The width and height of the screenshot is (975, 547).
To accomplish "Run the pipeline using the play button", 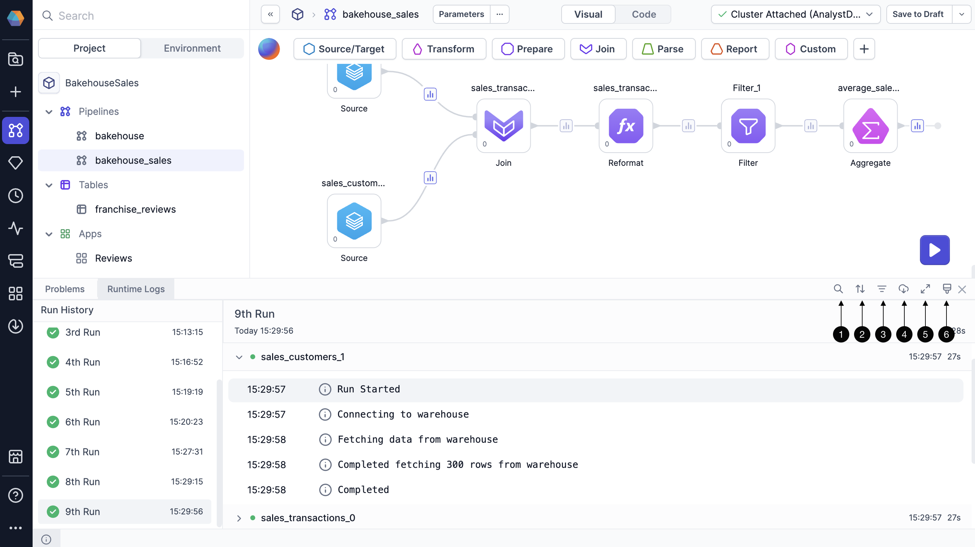I will [x=935, y=250].
